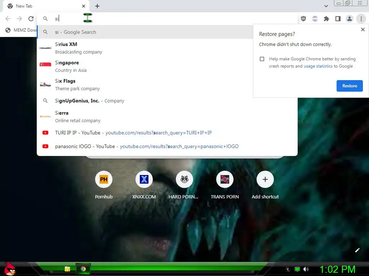Click the Restore button

click(350, 86)
